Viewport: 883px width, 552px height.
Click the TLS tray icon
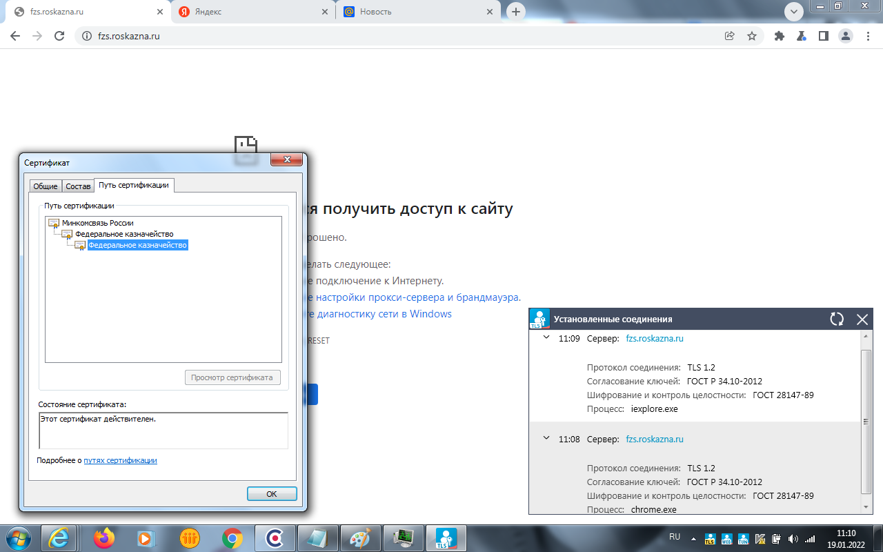pos(709,539)
